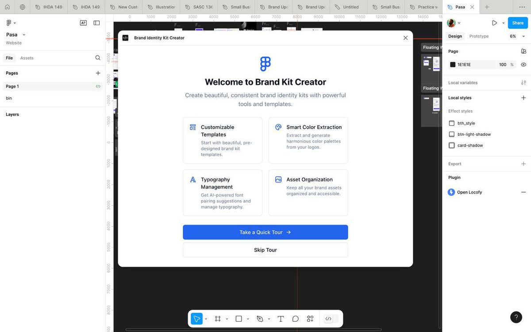Screen dimensions: 531x332
Task: Select the Pen tool
Action: [x=260, y=319]
